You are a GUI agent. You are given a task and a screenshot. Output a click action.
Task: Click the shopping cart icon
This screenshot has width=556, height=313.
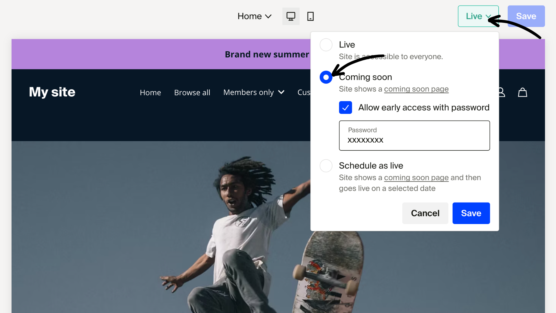[522, 92]
